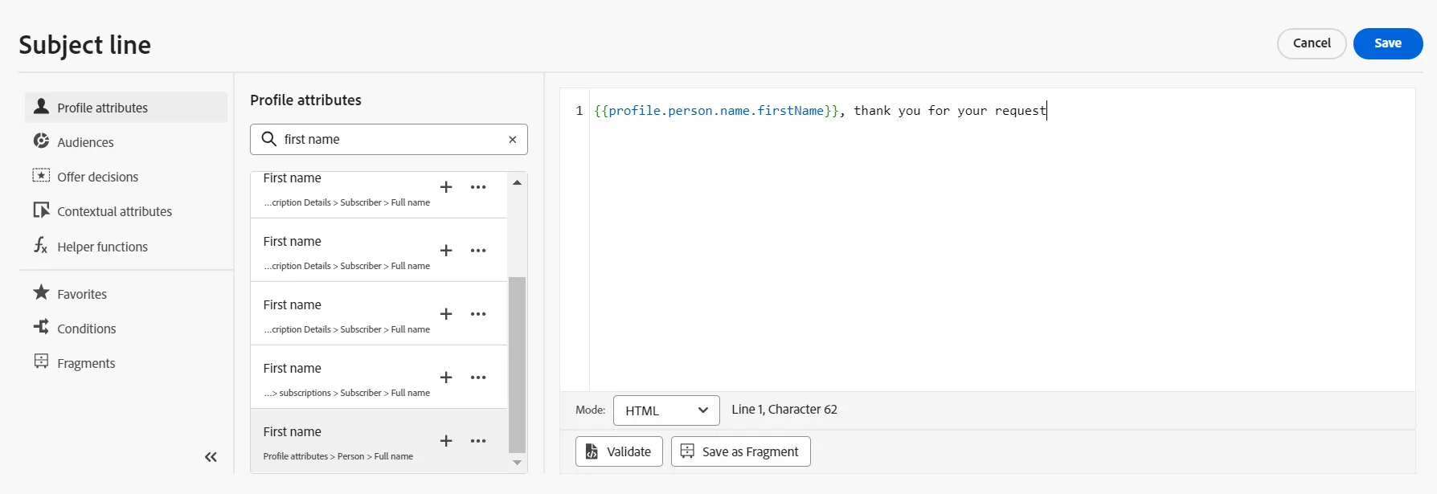The height and width of the screenshot is (494, 1437).
Task: Open more options for Person > Full name attribute
Action: [478, 441]
